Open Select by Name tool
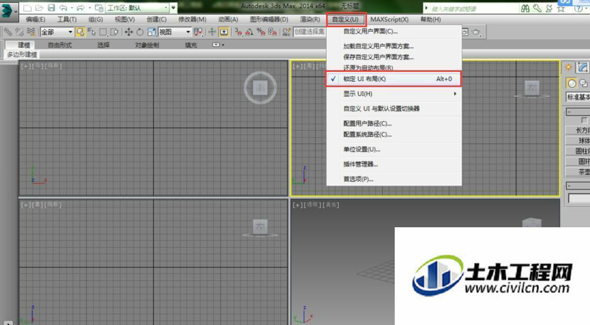 point(91,32)
